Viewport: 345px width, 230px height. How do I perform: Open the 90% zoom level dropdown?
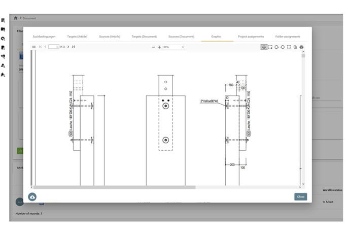pyautogui.click(x=174, y=47)
